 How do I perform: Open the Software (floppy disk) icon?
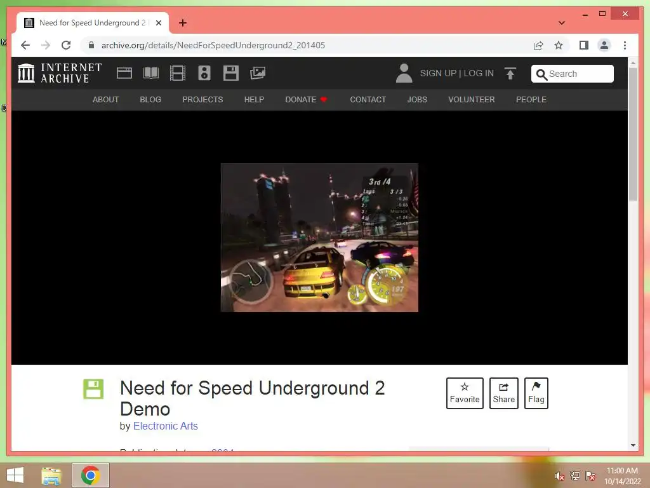pyautogui.click(x=231, y=73)
